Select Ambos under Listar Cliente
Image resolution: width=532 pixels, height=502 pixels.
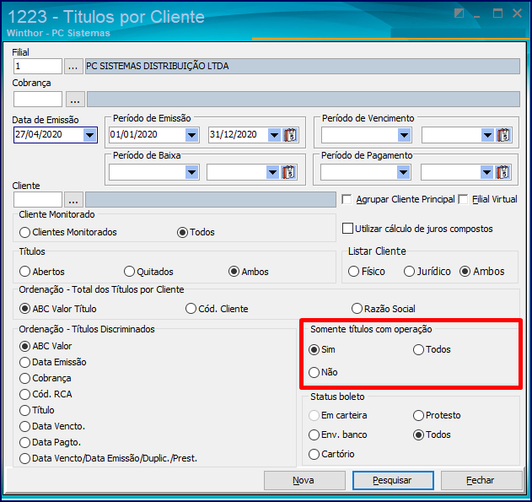465,272
